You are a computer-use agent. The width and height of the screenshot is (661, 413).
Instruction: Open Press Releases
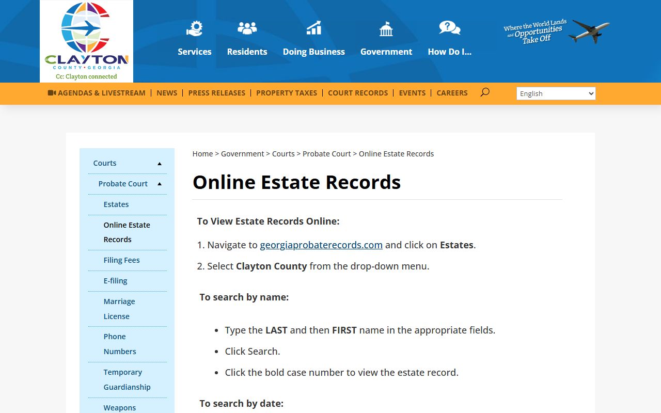pyautogui.click(x=217, y=93)
